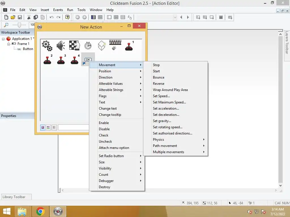Screen dimensions: 290x217
Task: Choose Set Speed... menu entry
Action: (x=176, y=96)
